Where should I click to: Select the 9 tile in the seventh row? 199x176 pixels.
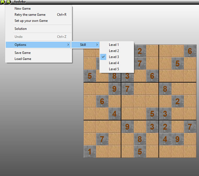tap(128, 127)
